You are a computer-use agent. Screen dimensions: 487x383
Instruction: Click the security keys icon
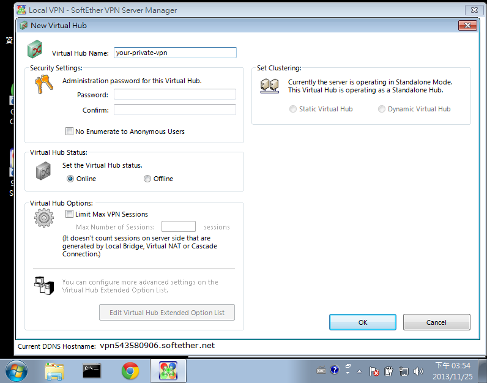coord(44,84)
